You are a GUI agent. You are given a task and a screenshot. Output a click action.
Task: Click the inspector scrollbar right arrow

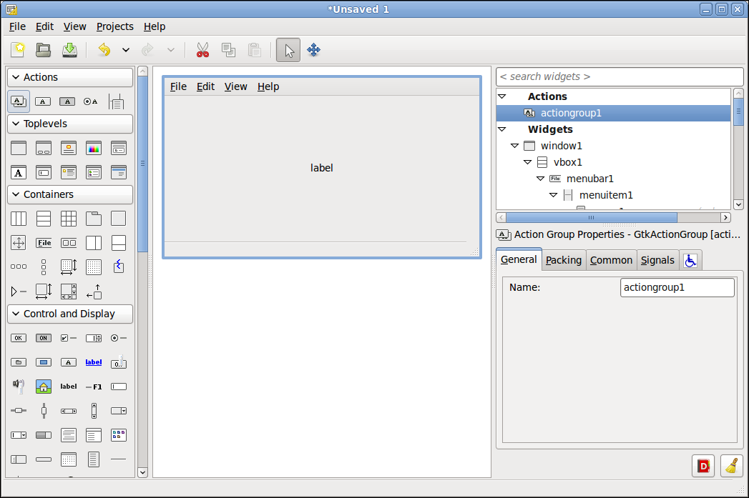coord(725,217)
